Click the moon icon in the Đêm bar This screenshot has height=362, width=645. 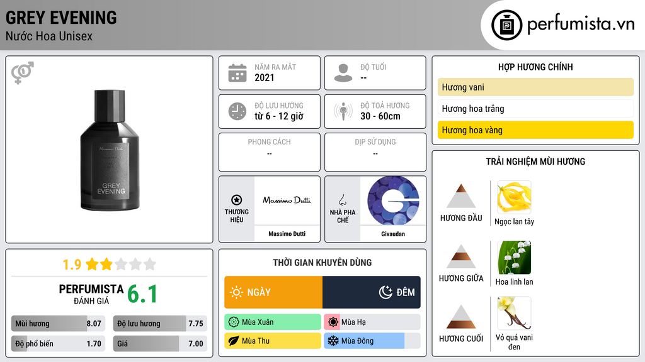point(385,292)
